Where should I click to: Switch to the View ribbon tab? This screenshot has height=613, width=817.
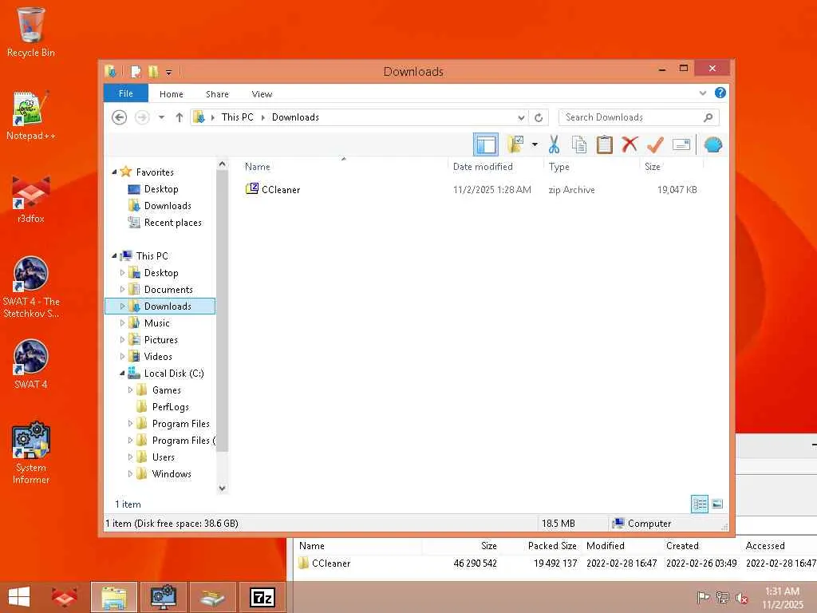pos(262,94)
